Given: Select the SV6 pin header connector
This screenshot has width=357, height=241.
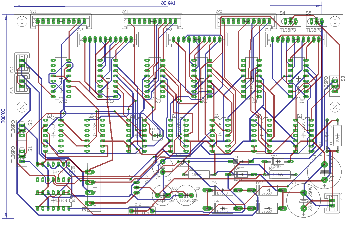Looking at the screenshot, I should [61, 21].
